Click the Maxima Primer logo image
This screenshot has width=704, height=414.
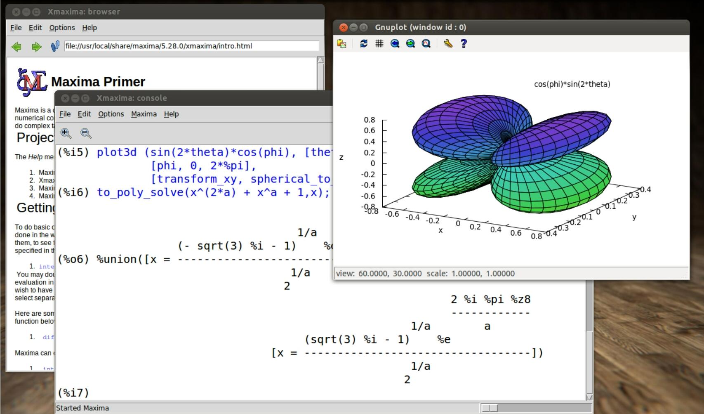click(32, 82)
